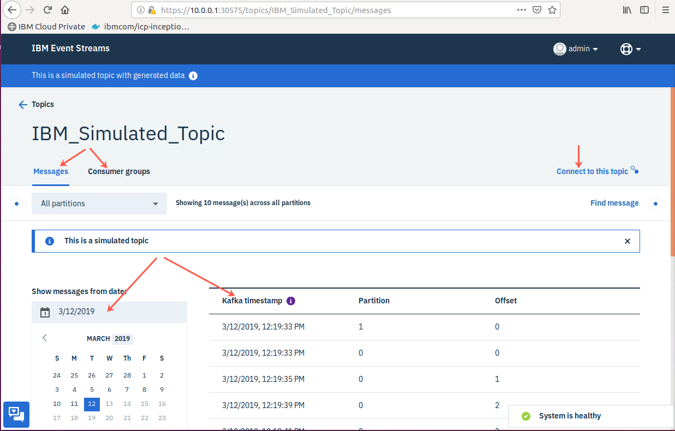This screenshot has height=431, width=675.
Task: Go back to Topics with the arrow
Action: [x=23, y=104]
